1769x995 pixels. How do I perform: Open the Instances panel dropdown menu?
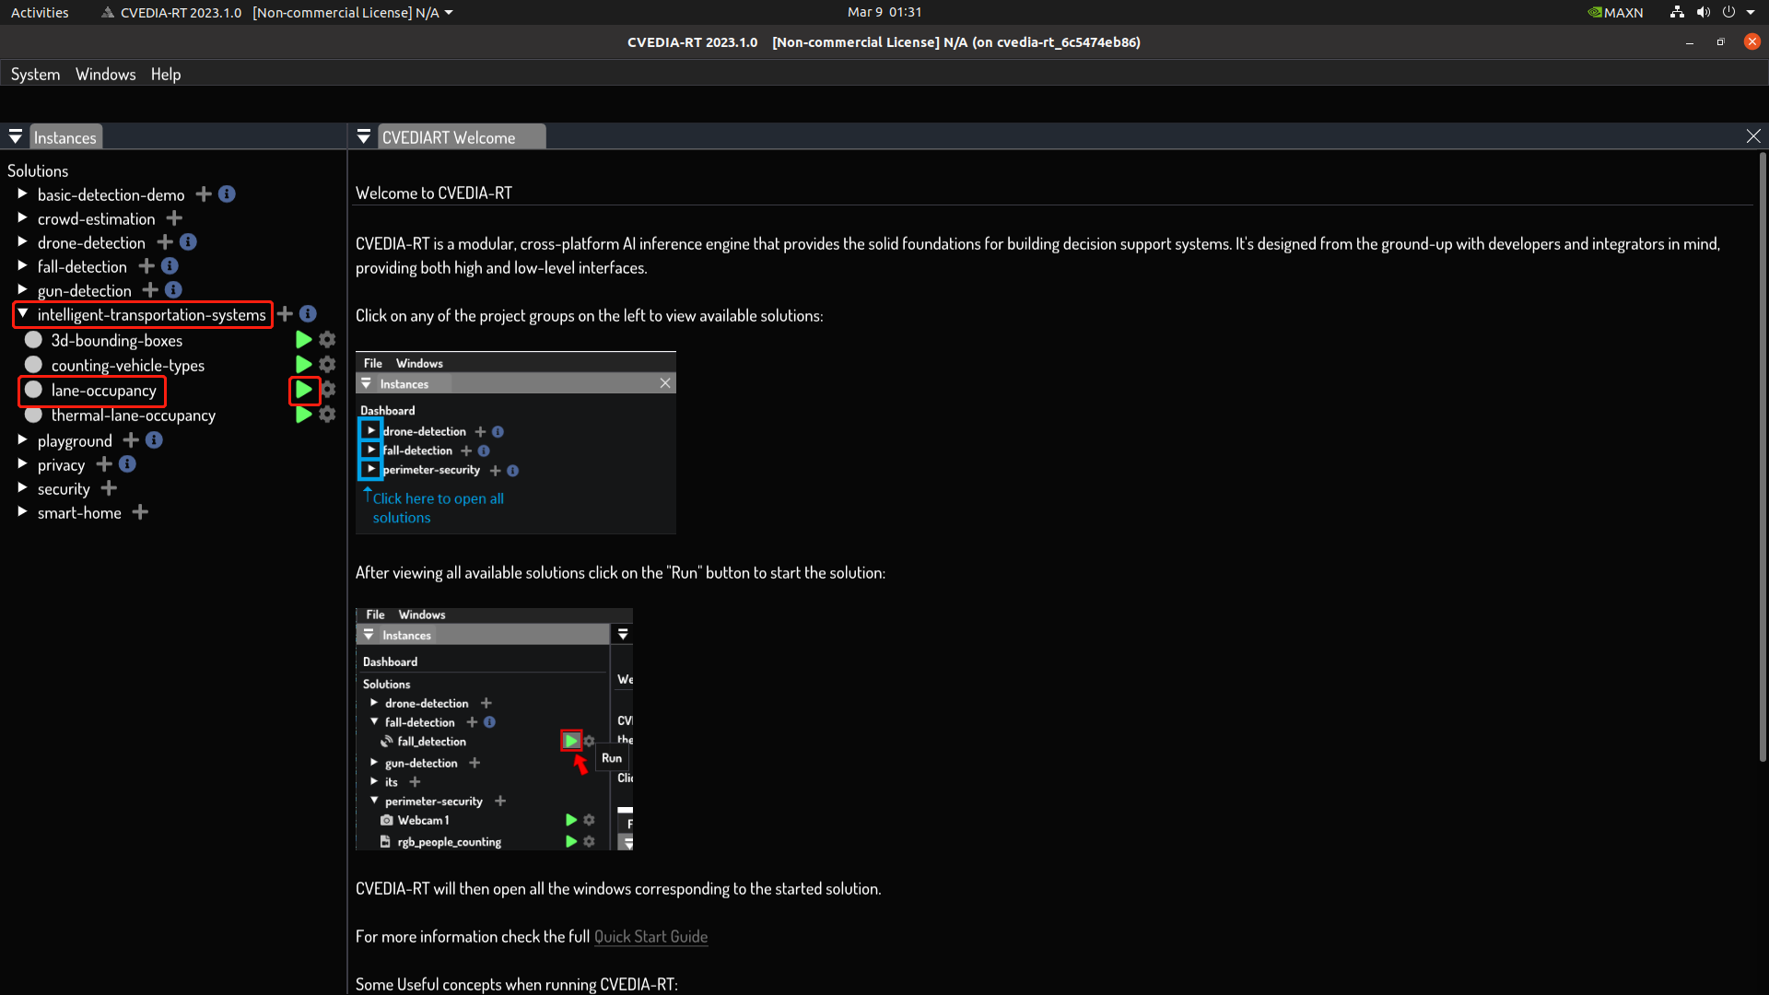16,136
